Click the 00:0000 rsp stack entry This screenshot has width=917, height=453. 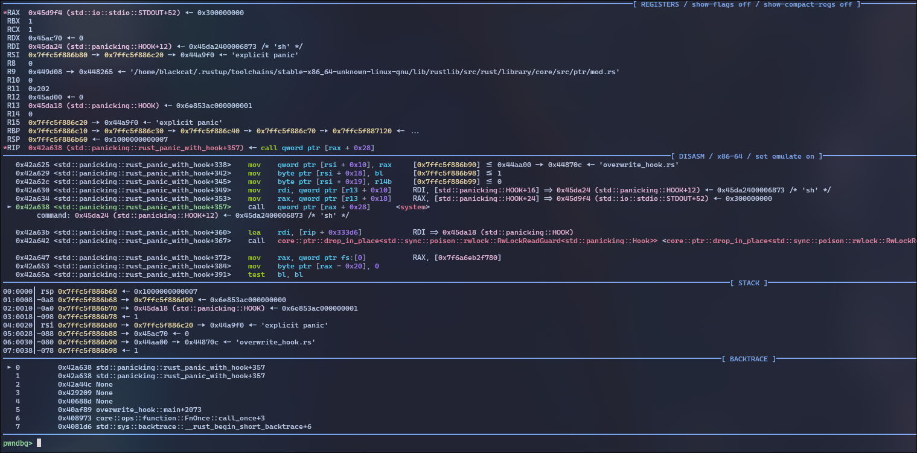36,291
